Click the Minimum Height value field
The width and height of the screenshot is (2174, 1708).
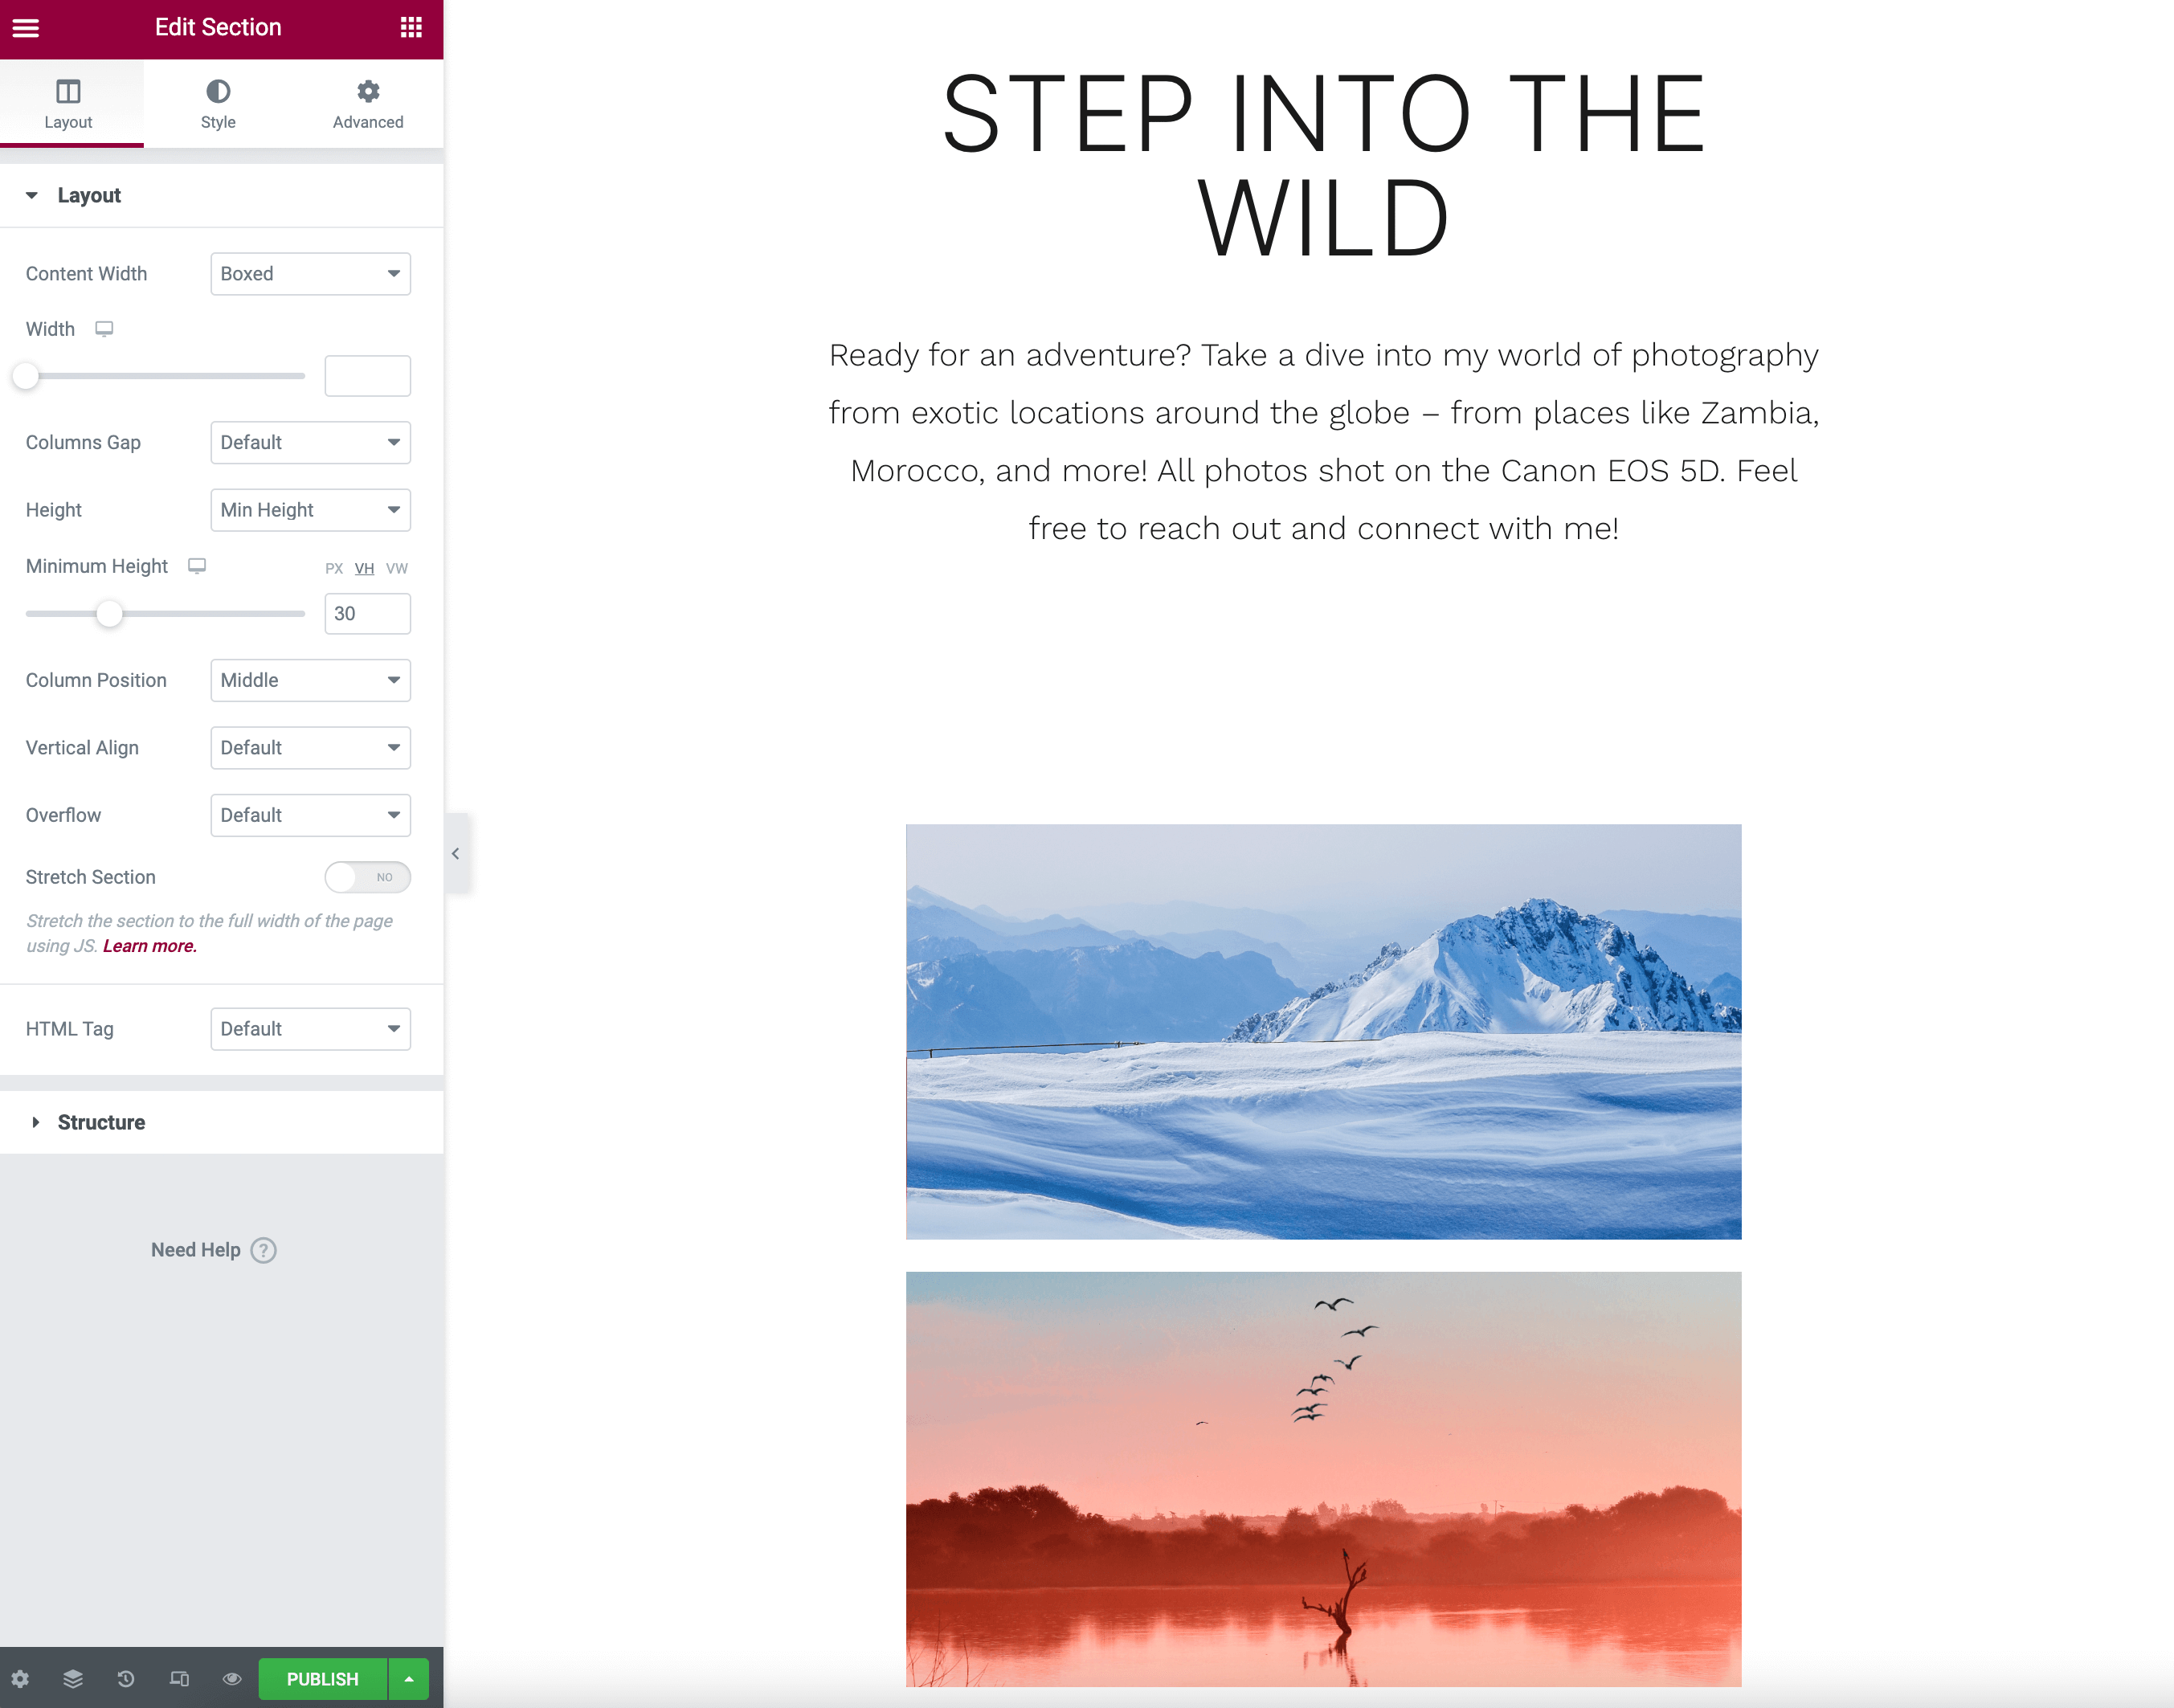367,614
